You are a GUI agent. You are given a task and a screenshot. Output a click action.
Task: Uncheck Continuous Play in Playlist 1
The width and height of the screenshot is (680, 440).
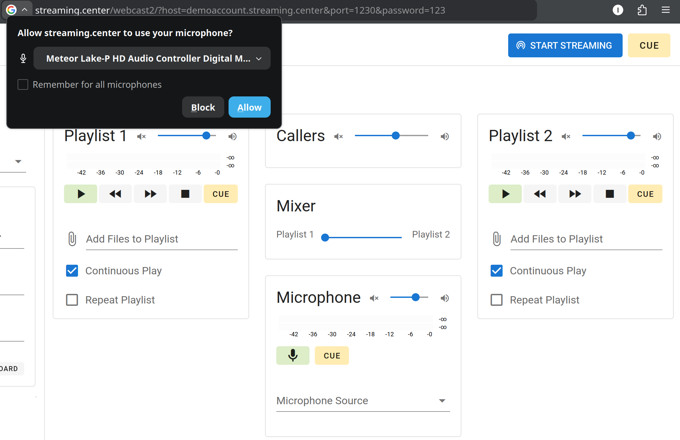[72, 271]
